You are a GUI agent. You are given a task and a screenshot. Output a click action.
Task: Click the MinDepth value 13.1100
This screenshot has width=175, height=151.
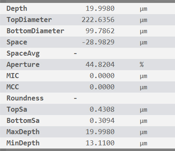tap(100, 143)
